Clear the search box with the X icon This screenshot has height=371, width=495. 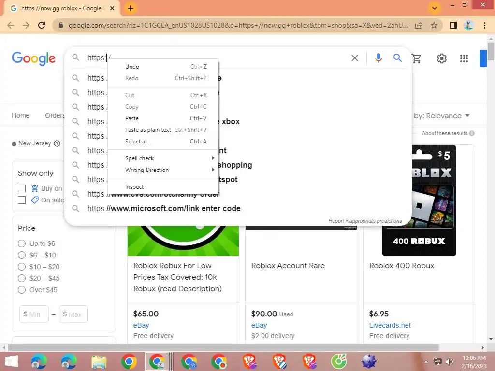(354, 58)
